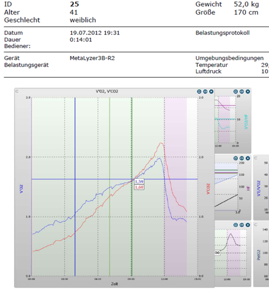Close the HF chart panel
Viewport: 269px width, 293px height.
[247, 158]
